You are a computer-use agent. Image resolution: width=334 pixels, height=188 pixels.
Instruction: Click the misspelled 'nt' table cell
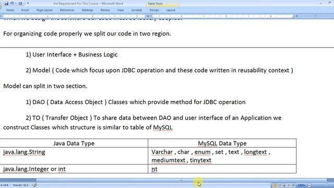[x=222, y=169]
